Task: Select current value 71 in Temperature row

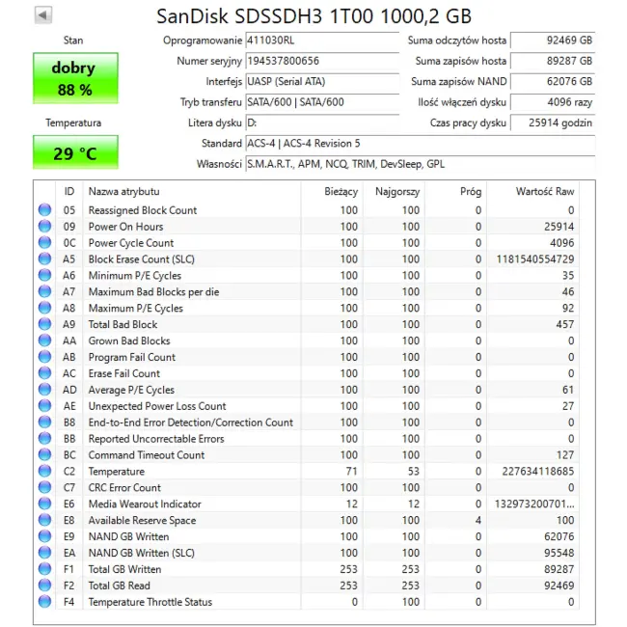Action: tap(352, 471)
